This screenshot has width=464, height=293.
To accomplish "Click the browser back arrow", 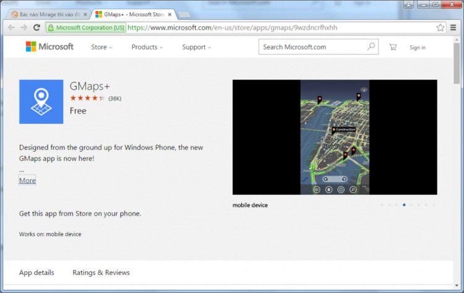I will point(11,27).
